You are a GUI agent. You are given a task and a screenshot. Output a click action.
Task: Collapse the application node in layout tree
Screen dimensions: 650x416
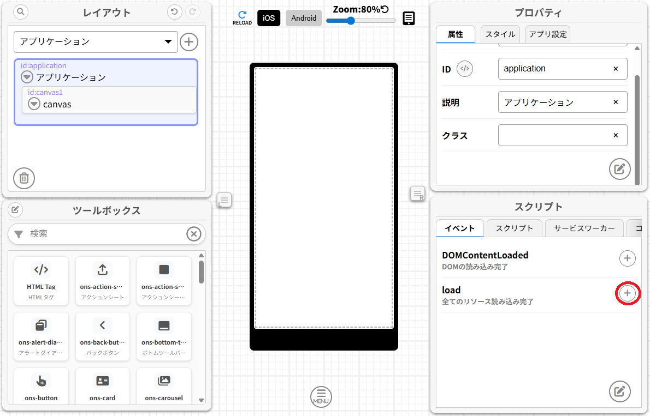click(26, 77)
